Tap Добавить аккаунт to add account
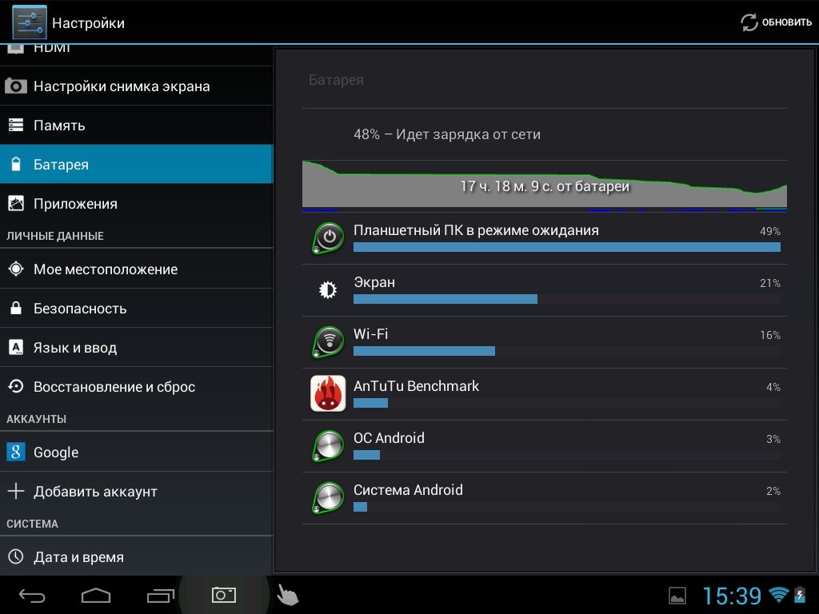819x614 pixels. pos(136,492)
